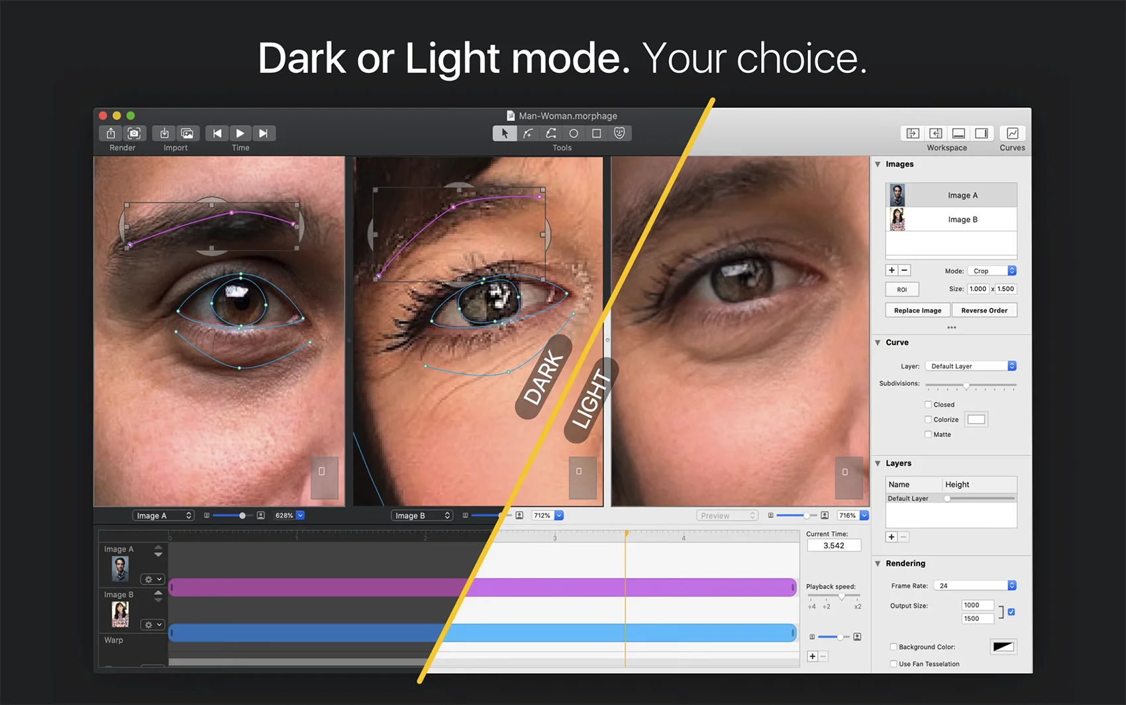Screen dimensions: 1126x705
Task: Select the circle shape tool
Action: (x=574, y=133)
